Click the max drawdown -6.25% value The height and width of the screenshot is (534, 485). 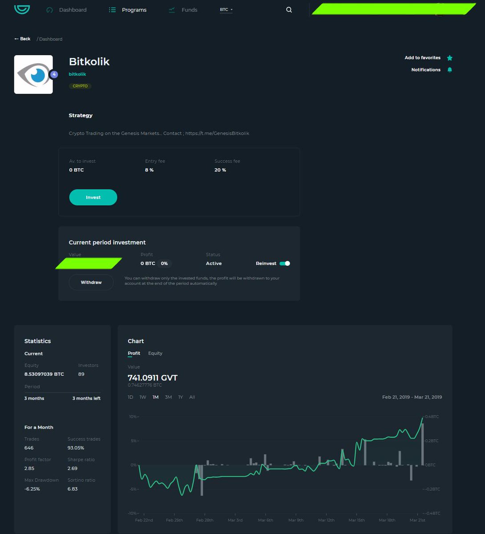(32, 489)
